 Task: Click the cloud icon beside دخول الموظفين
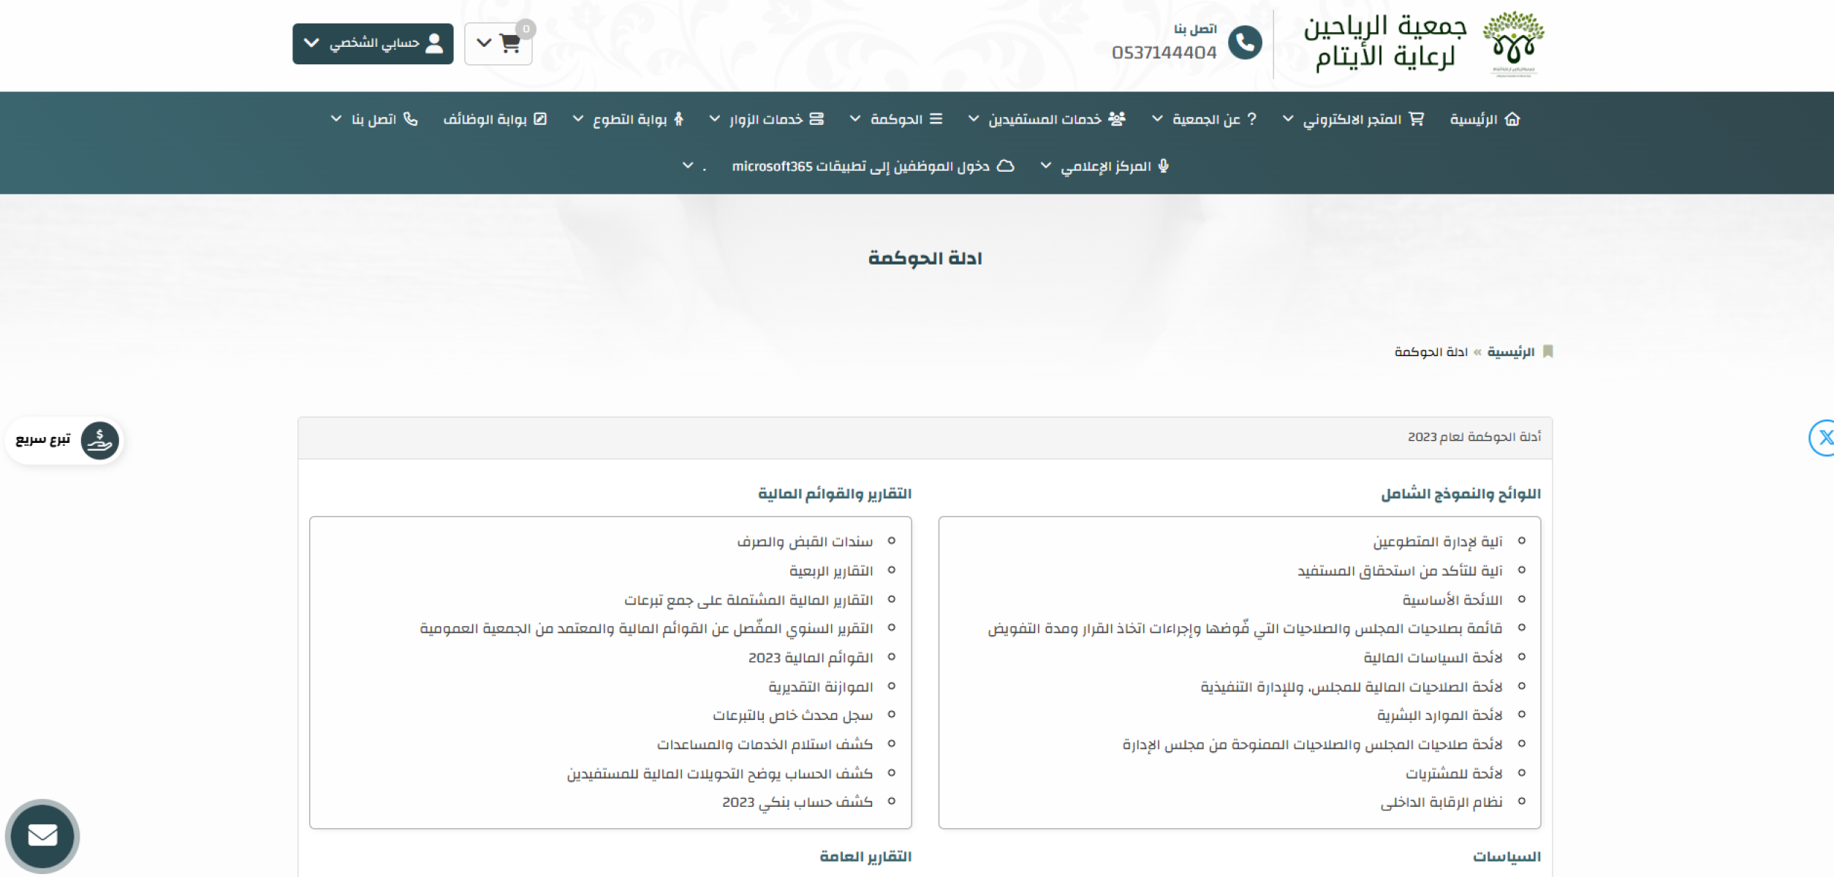(1006, 166)
